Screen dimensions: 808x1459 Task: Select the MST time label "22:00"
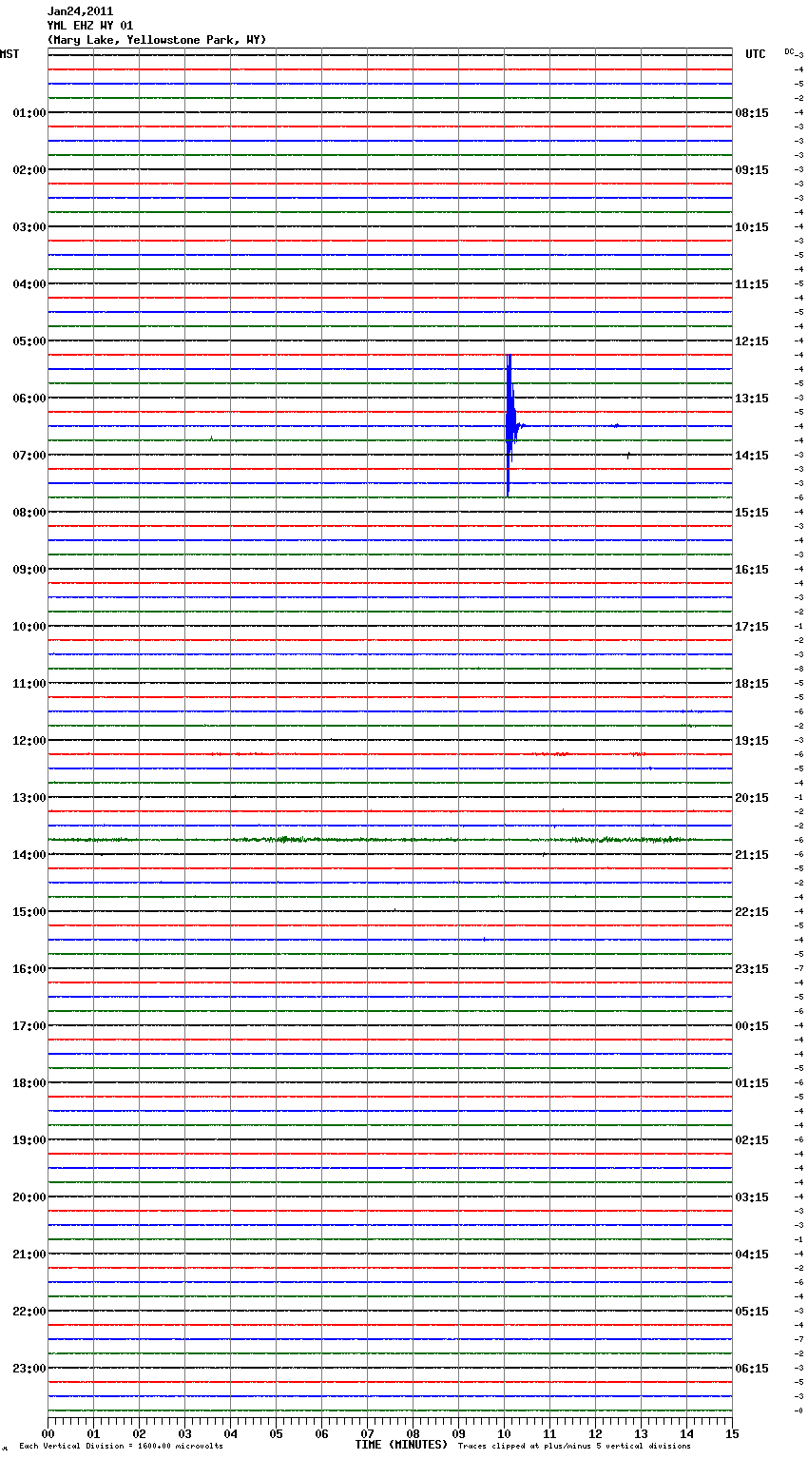(x=29, y=1312)
